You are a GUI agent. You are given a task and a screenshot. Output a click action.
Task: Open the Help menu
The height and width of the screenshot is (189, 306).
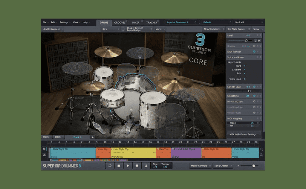[86, 22]
